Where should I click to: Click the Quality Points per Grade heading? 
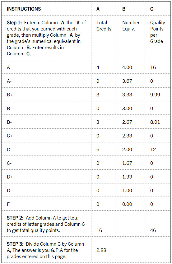point(157,32)
